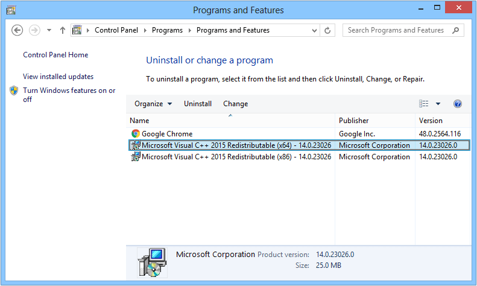Maximize the Programs and Features window
This screenshot has width=477, height=286.
[x=437, y=8]
